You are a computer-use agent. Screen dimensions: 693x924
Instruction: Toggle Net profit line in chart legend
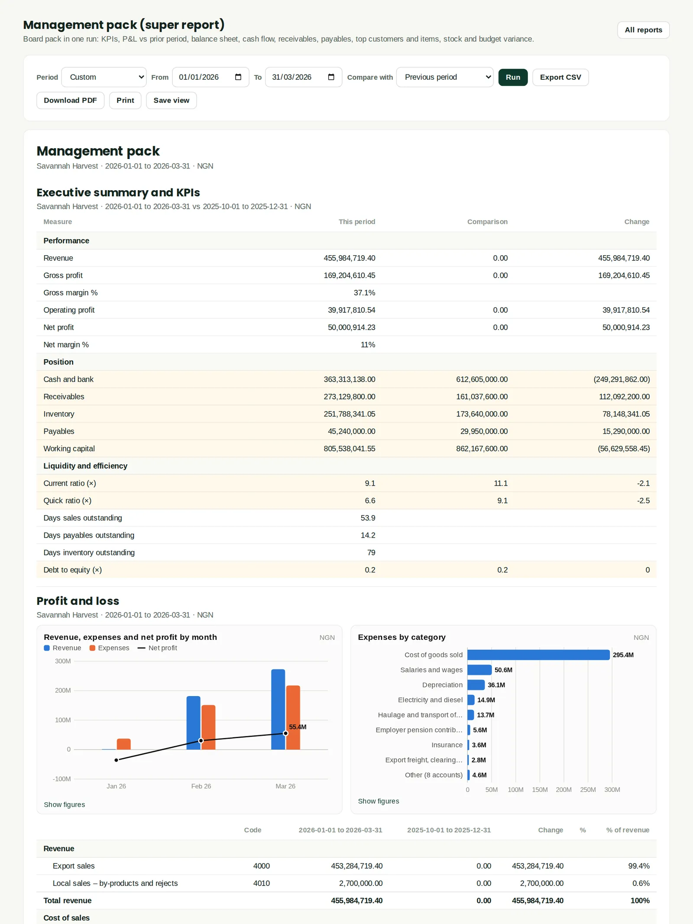tap(157, 648)
